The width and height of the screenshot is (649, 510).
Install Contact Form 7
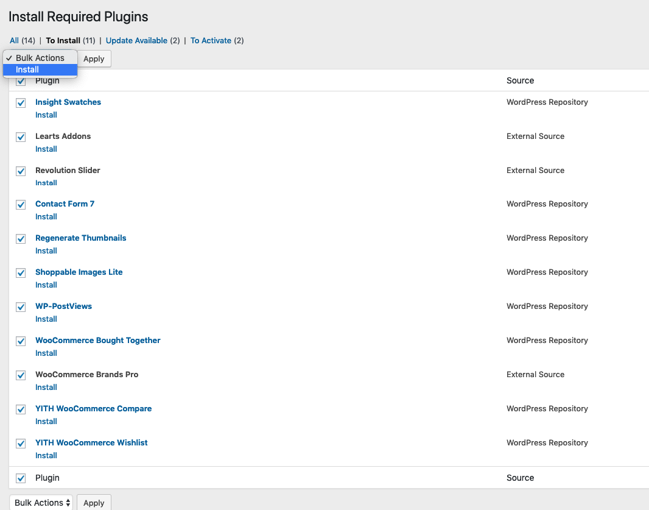(46, 216)
